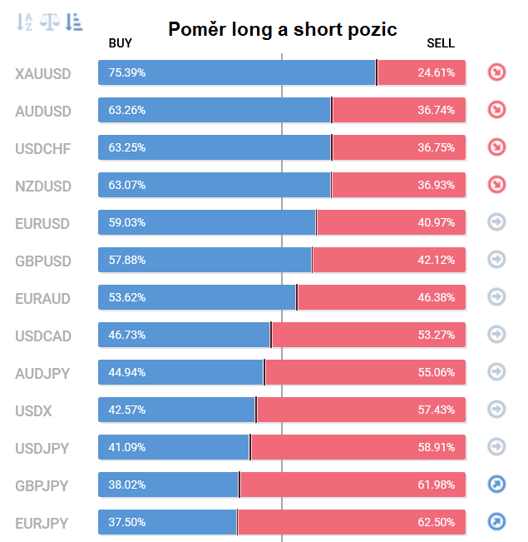Click the blue up arrow for GBPJPY

496,484
